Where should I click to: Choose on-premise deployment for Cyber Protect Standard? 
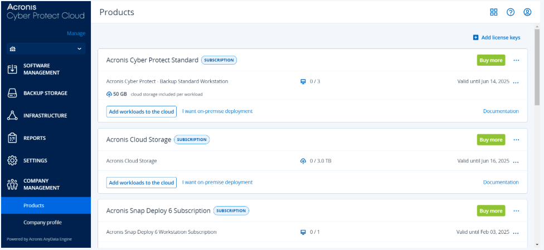coord(217,111)
